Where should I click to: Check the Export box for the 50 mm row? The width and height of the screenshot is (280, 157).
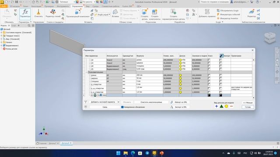pos(220,78)
